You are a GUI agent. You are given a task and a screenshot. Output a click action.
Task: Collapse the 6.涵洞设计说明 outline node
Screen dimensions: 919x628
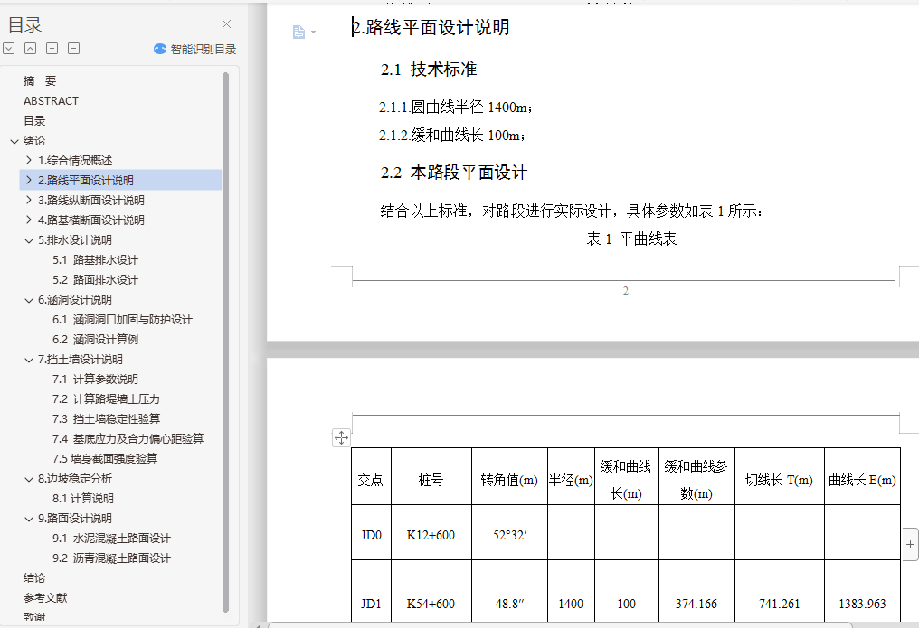coord(29,300)
